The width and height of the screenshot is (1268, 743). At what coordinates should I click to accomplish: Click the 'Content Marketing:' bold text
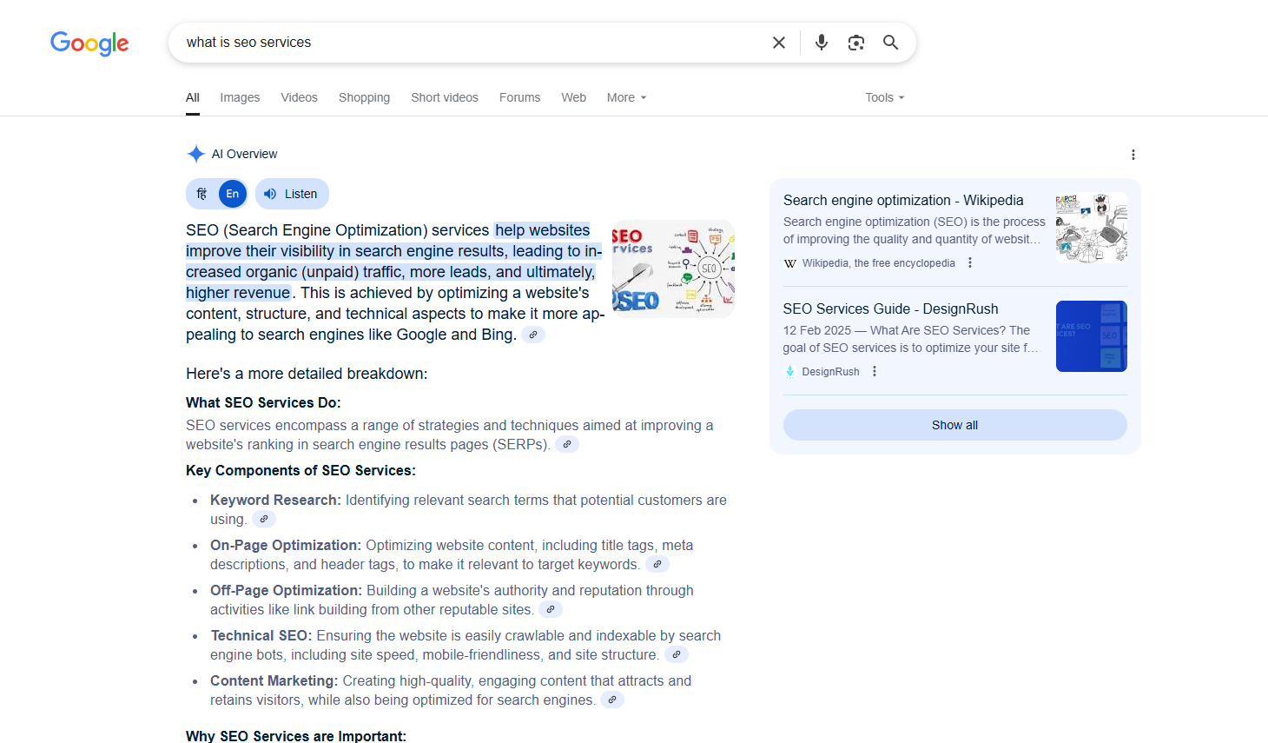coord(274,680)
